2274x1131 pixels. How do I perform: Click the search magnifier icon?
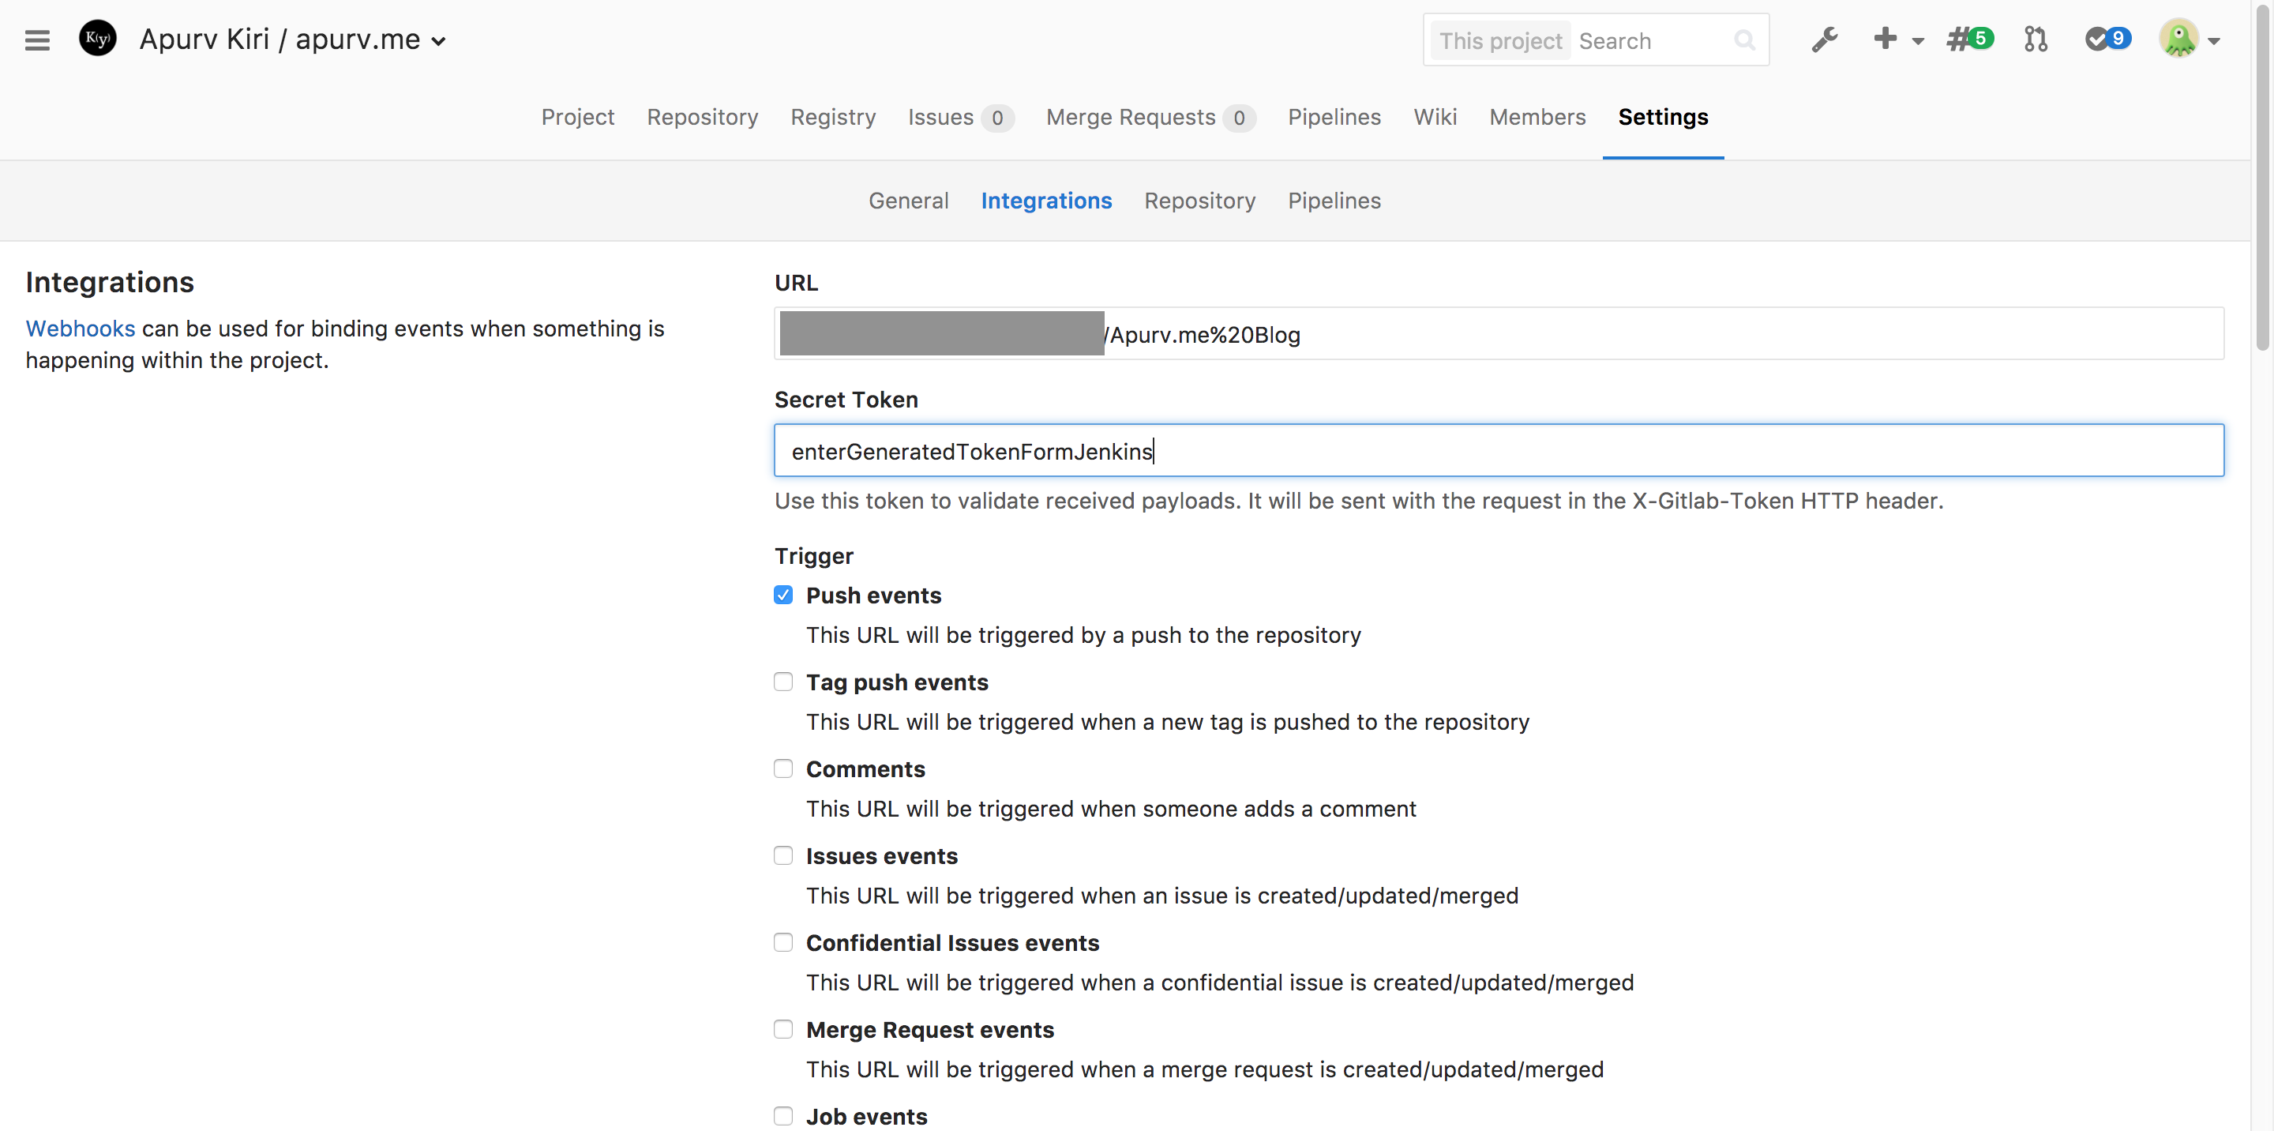[x=1744, y=40]
